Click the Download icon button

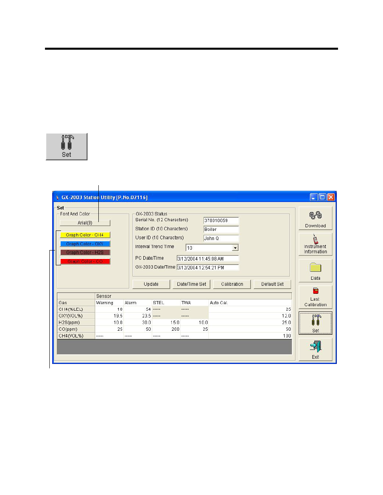(315, 218)
